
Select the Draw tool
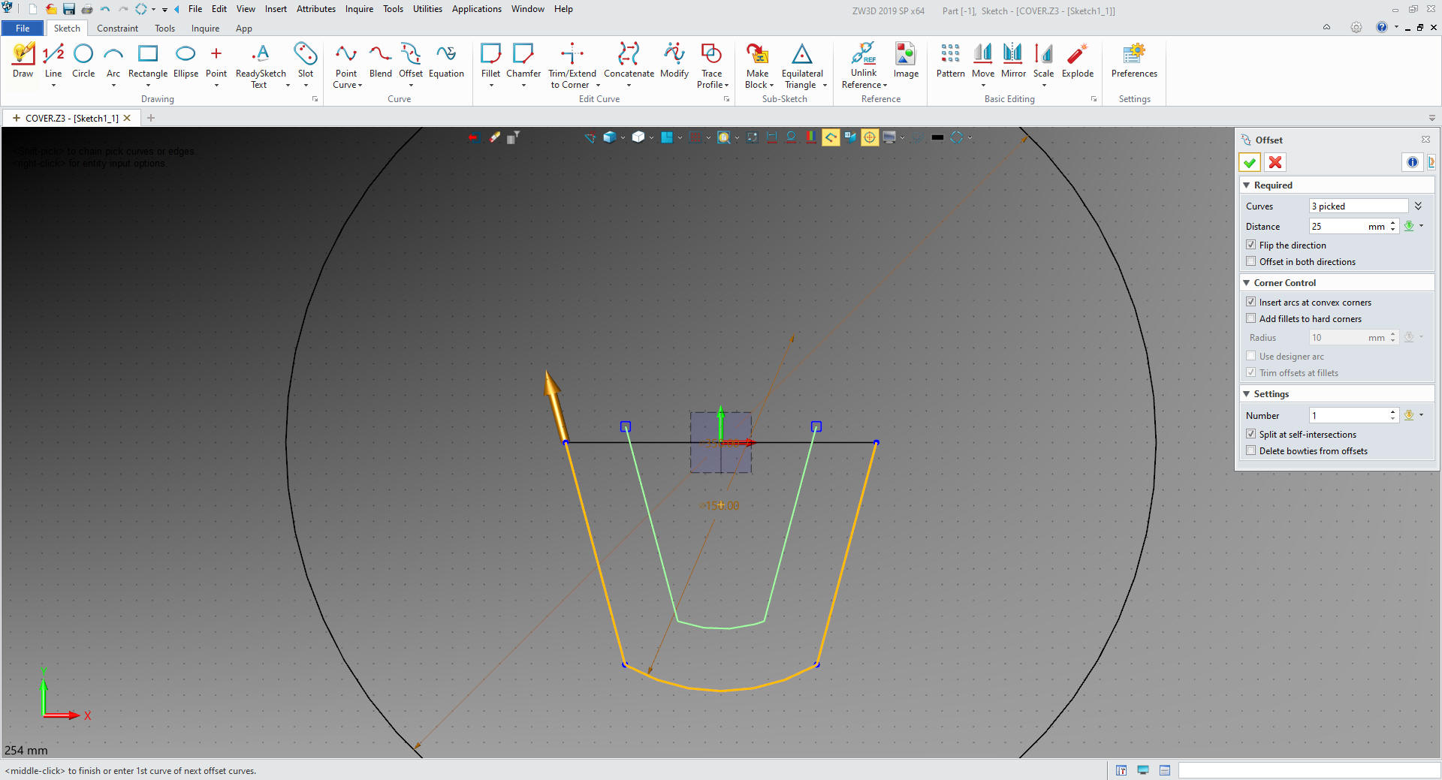coord(23,61)
